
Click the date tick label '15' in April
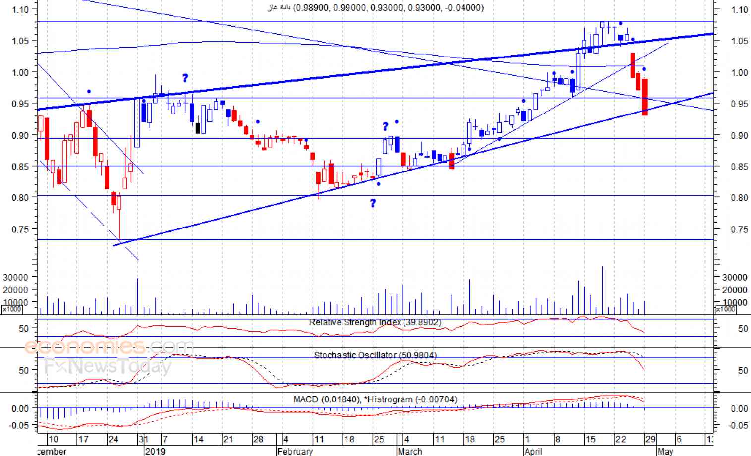[x=590, y=439]
